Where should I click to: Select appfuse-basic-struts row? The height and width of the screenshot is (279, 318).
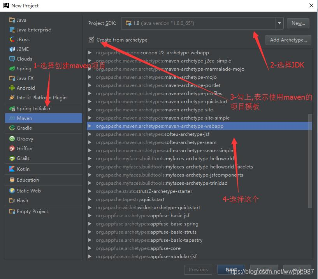point(199,232)
